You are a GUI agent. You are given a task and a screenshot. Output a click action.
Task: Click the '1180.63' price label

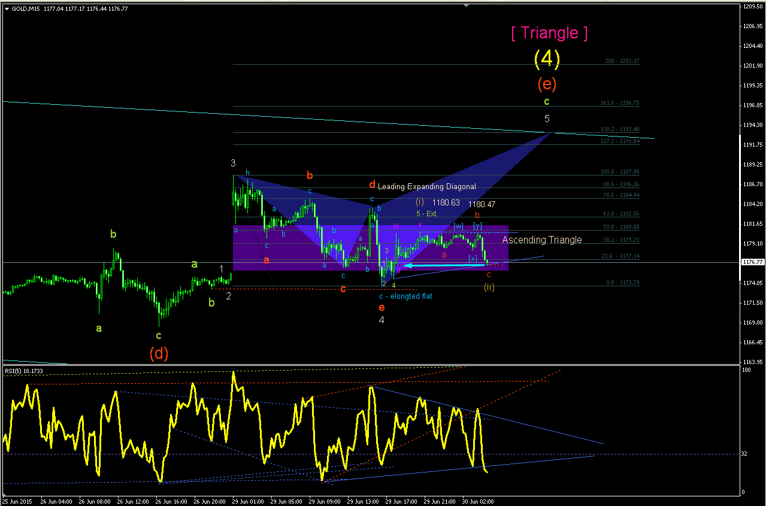pos(446,203)
